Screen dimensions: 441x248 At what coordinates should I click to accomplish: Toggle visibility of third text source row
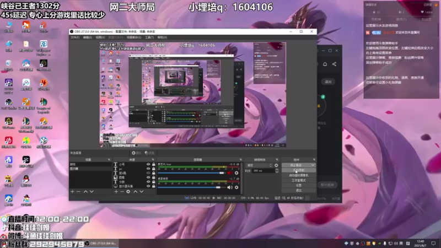[148, 173]
